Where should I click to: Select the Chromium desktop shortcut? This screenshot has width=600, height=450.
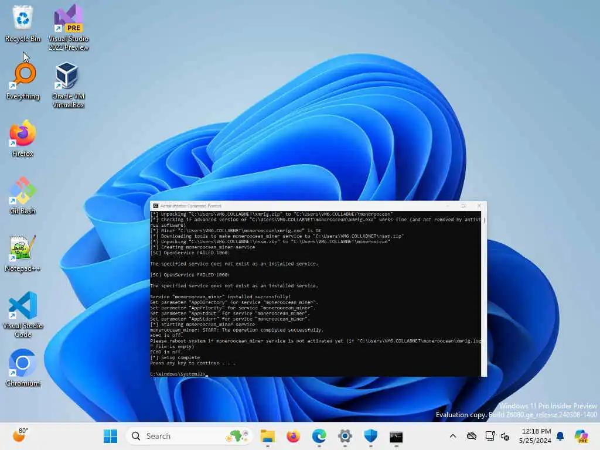coord(23,368)
